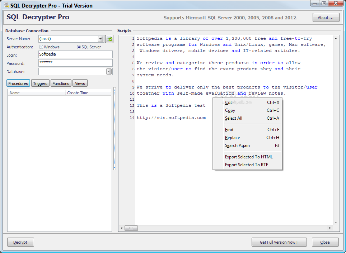Click the horizontal scrollbar thumb in Scripts
346x253 pixels.
click(131, 228)
